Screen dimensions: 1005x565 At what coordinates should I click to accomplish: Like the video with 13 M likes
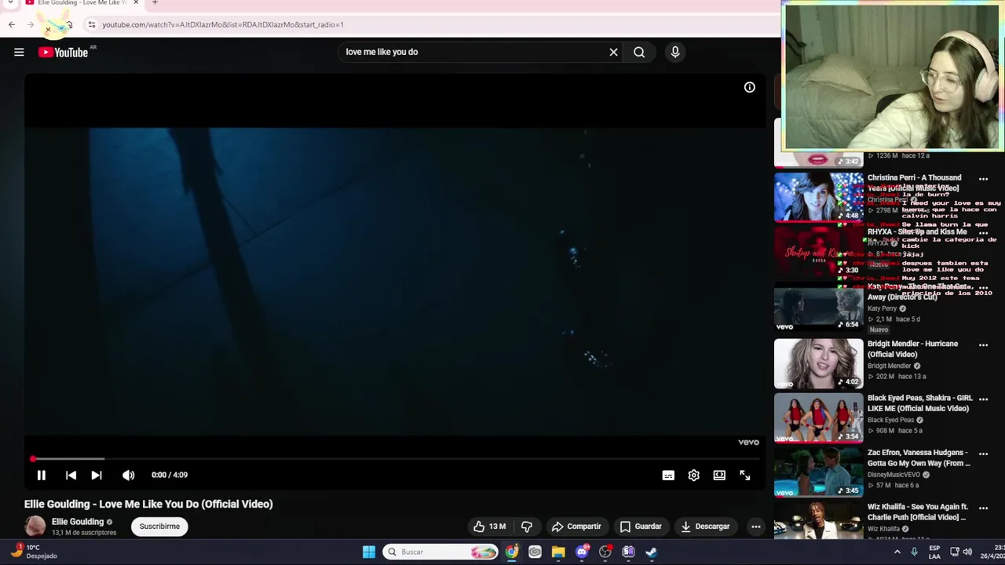(x=490, y=527)
